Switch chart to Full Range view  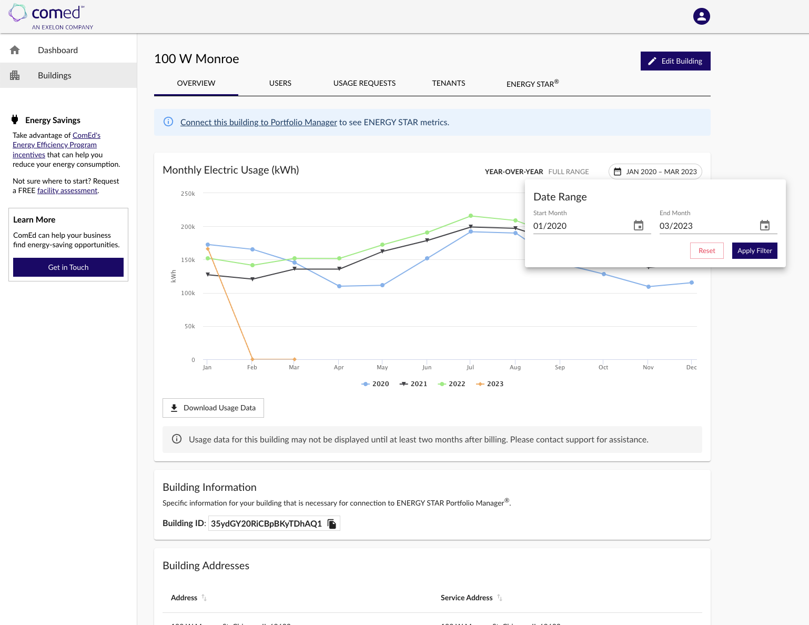(569, 172)
